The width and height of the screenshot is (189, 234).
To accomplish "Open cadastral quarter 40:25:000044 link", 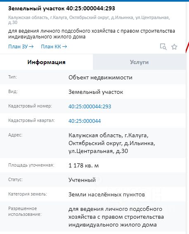I will point(85,121).
